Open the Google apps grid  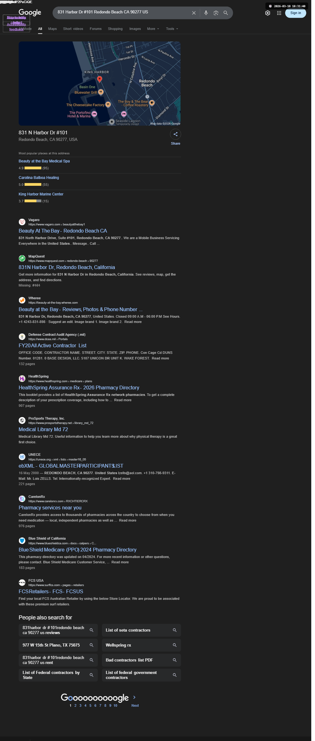coord(279,13)
